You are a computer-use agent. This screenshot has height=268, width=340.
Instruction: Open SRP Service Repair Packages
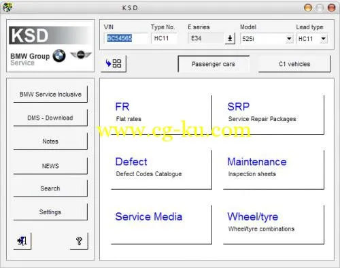coord(273,115)
